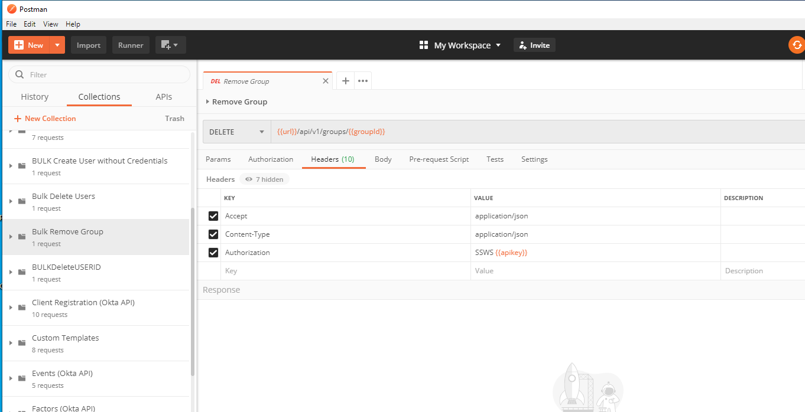The height and width of the screenshot is (412, 805).
Task: Toggle the Authorization header checkbox
Action: point(213,253)
